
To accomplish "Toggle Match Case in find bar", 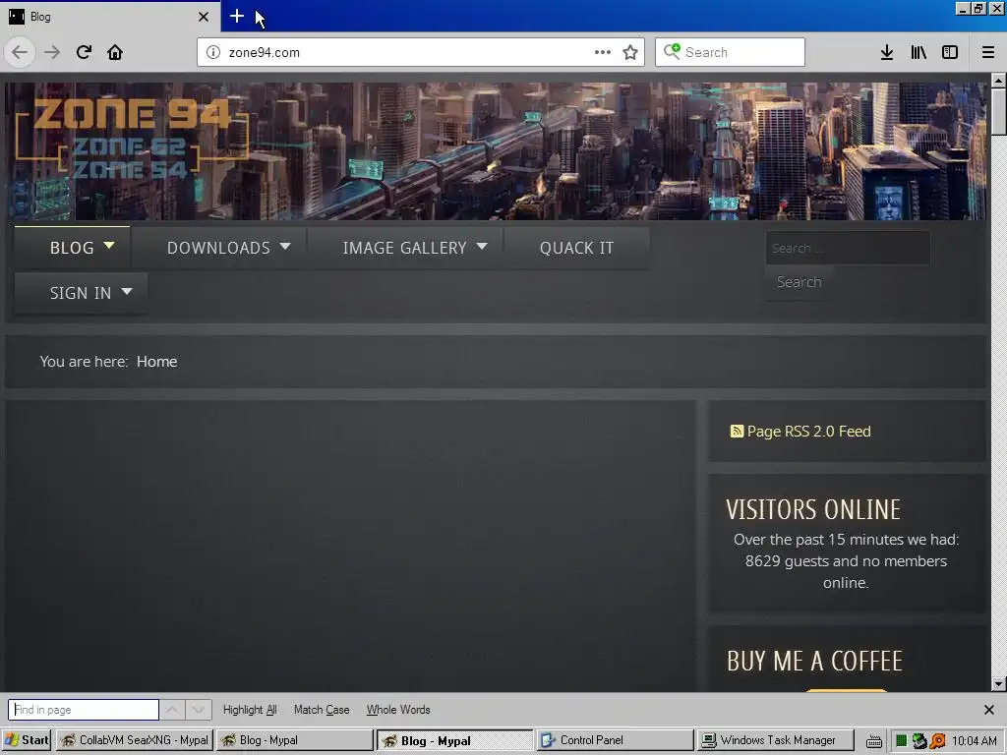I will pos(322,710).
